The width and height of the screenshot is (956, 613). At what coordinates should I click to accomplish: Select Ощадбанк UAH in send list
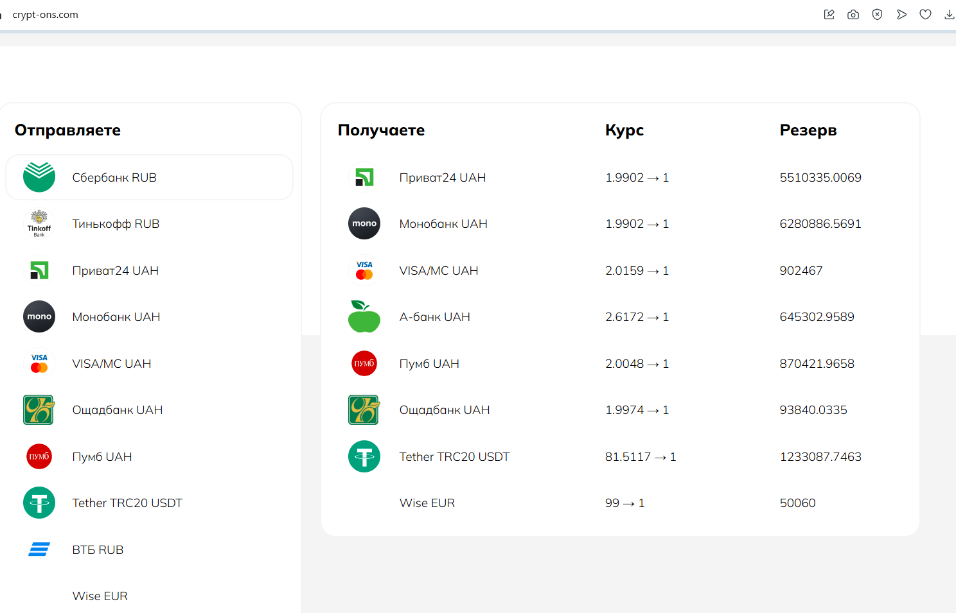pyautogui.click(x=149, y=410)
